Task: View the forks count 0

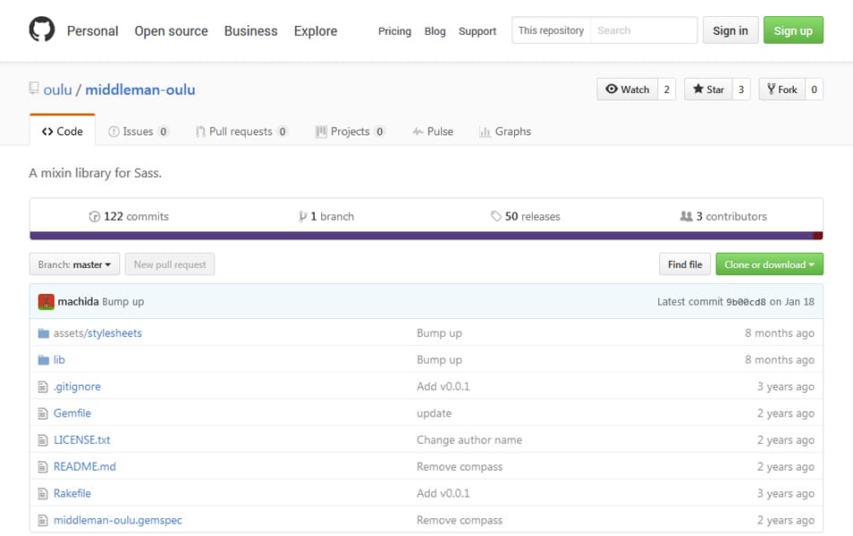Action: [x=814, y=89]
